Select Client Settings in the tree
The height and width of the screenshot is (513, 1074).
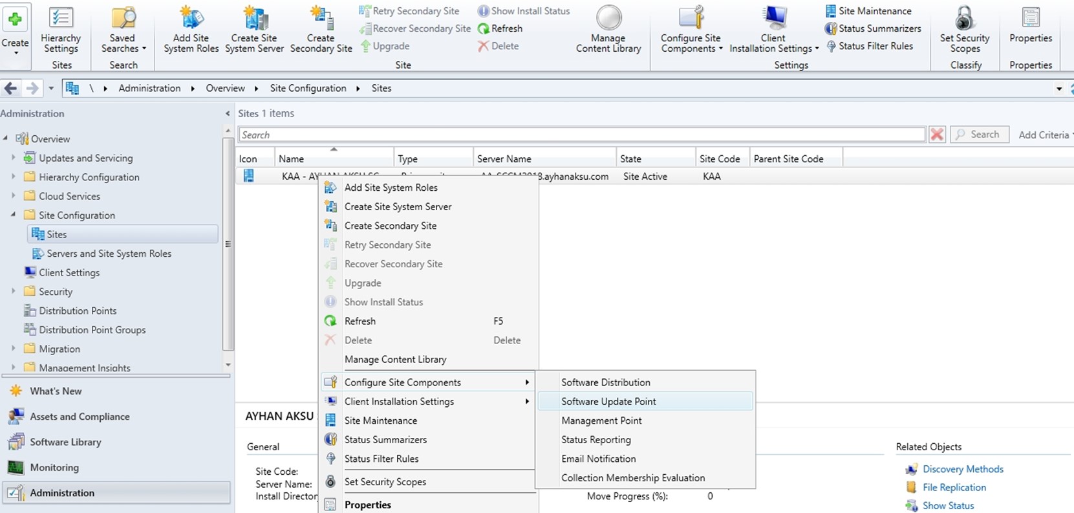point(62,272)
